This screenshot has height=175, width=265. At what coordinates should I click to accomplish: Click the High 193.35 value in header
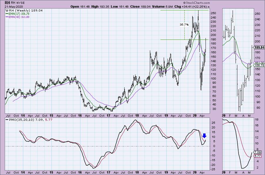click(100, 6)
